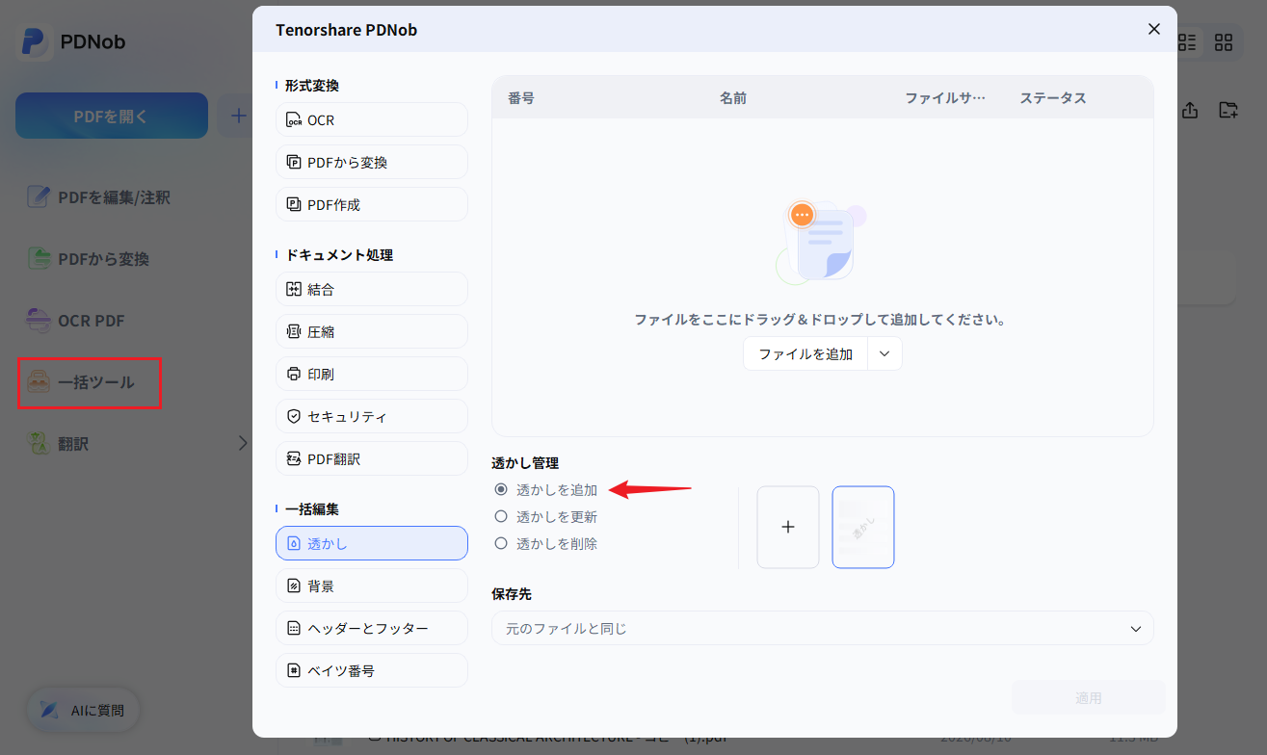Click the add folder icon
Image resolution: width=1267 pixels, height=755 pixels.
click(1228, 110)
